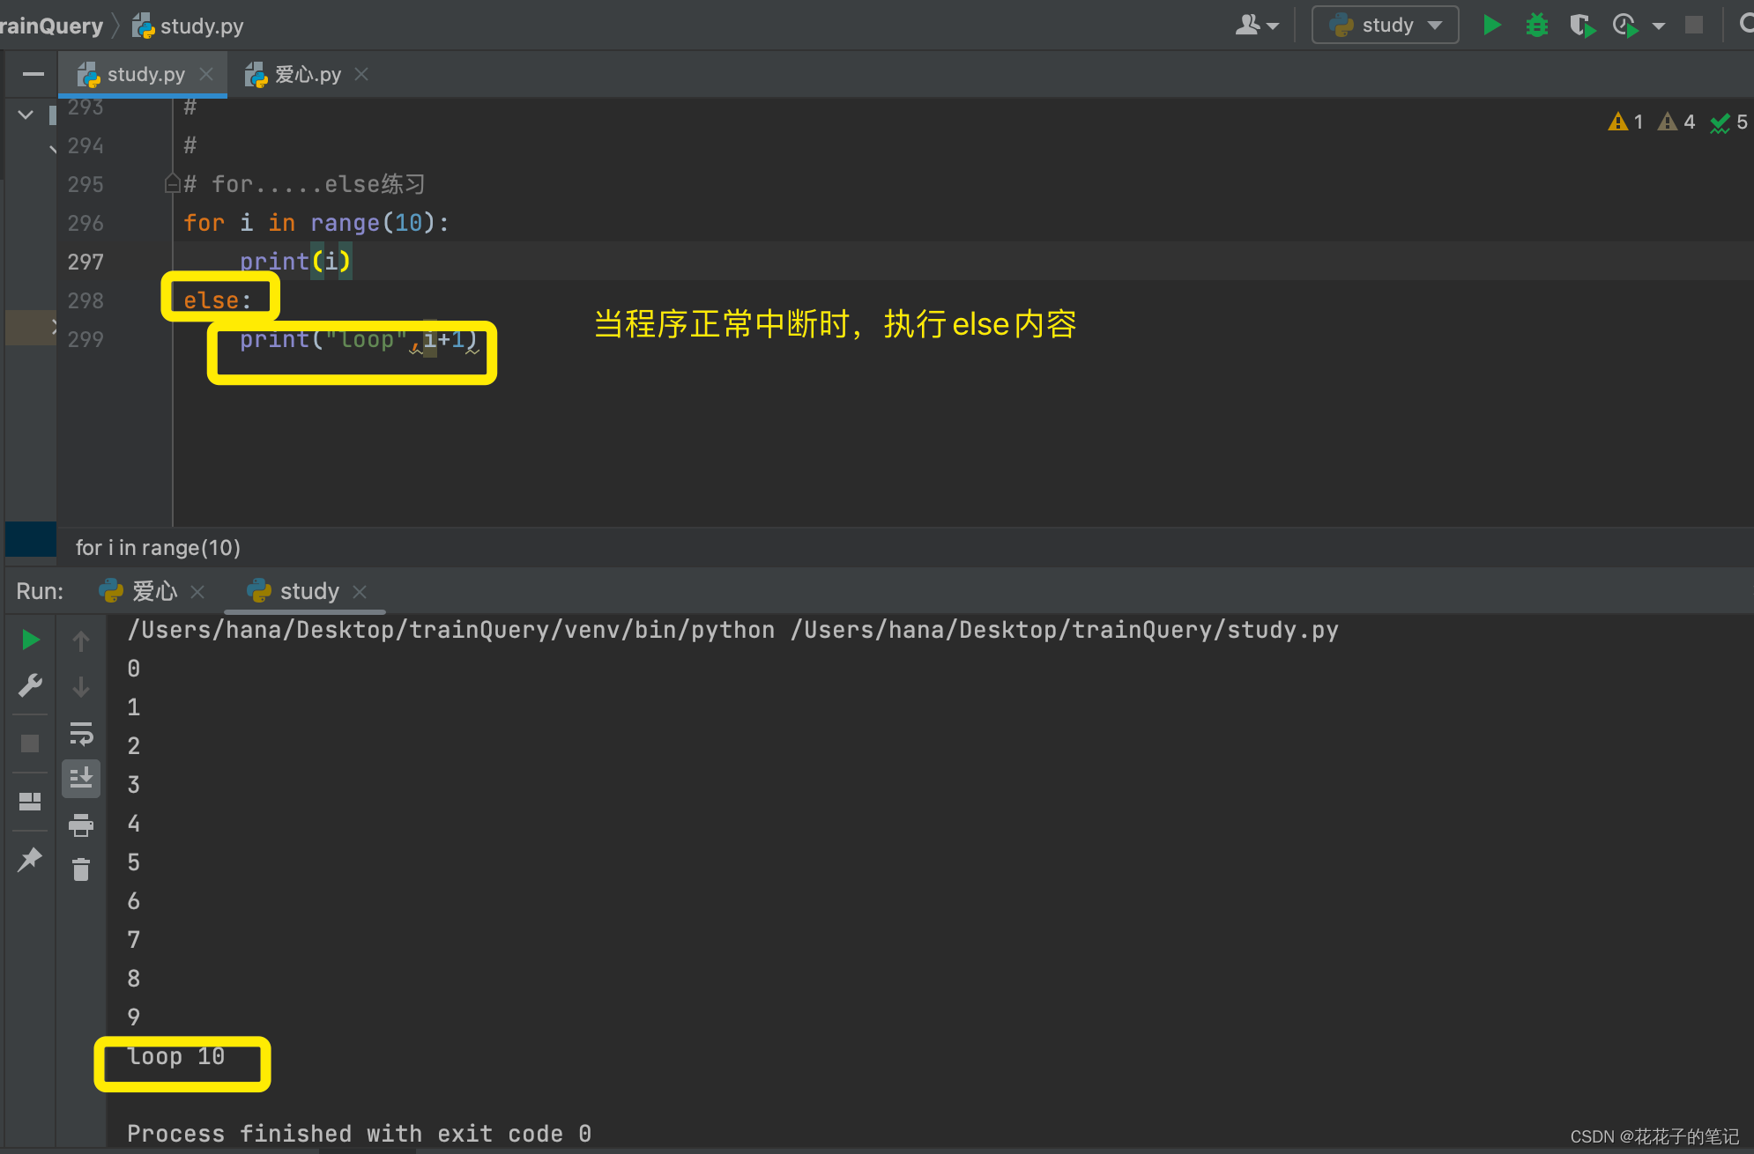
Task: Close the study.py editor tab
Action: [x=206, y=74]
